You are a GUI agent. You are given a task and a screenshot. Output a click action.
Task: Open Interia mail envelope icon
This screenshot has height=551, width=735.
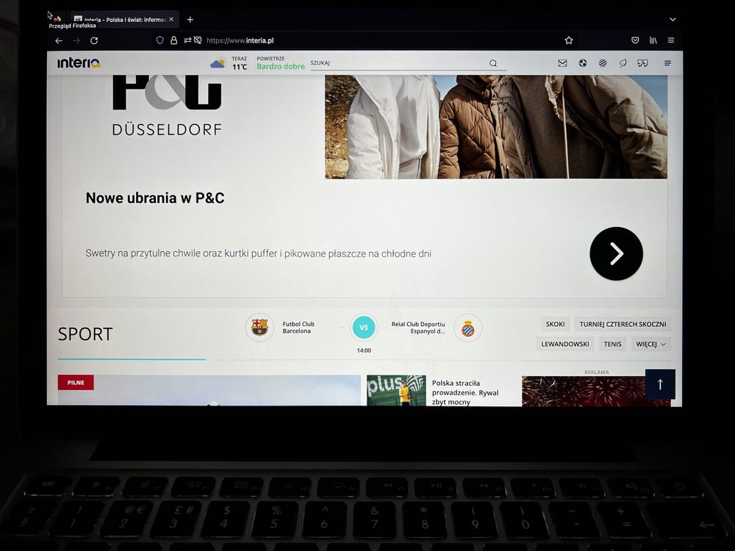[x=562, y=63]
